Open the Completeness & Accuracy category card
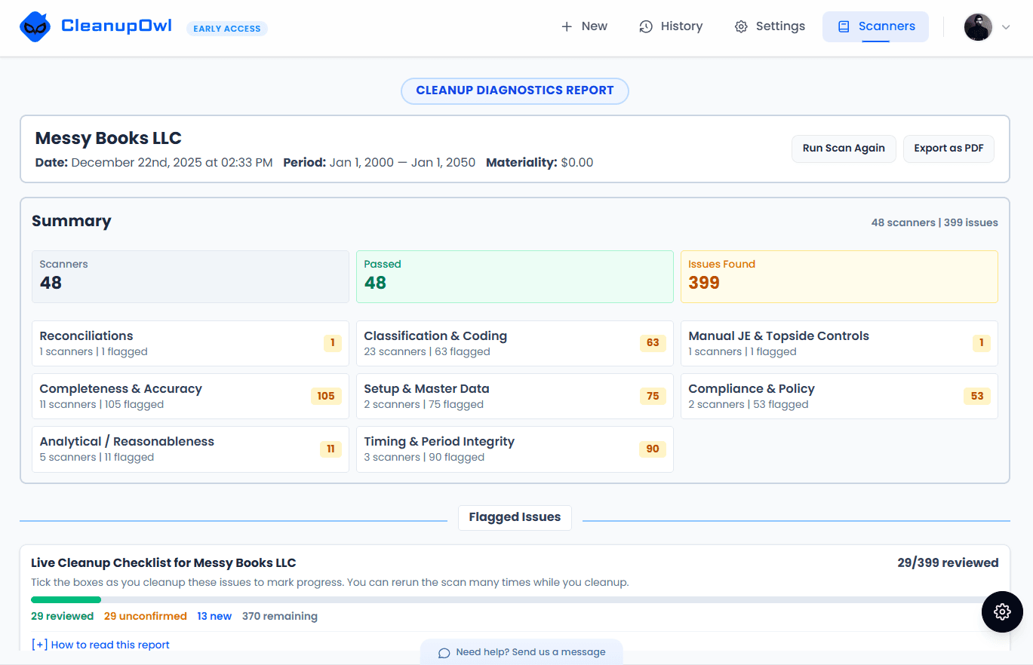The height and width of the screenshot is (665, 1033). click(x=190, y=397)
